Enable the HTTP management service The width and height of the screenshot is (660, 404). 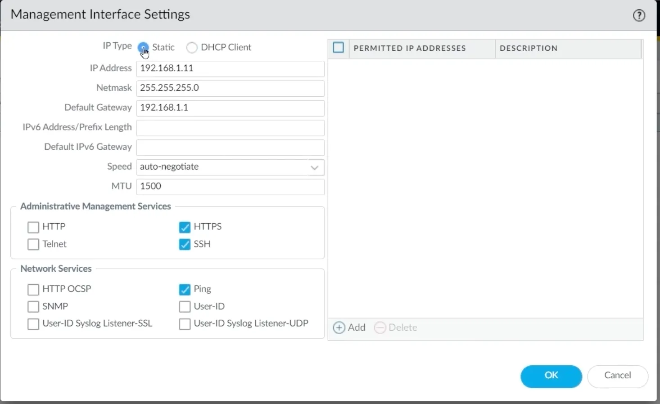click(x=33, y=227)
